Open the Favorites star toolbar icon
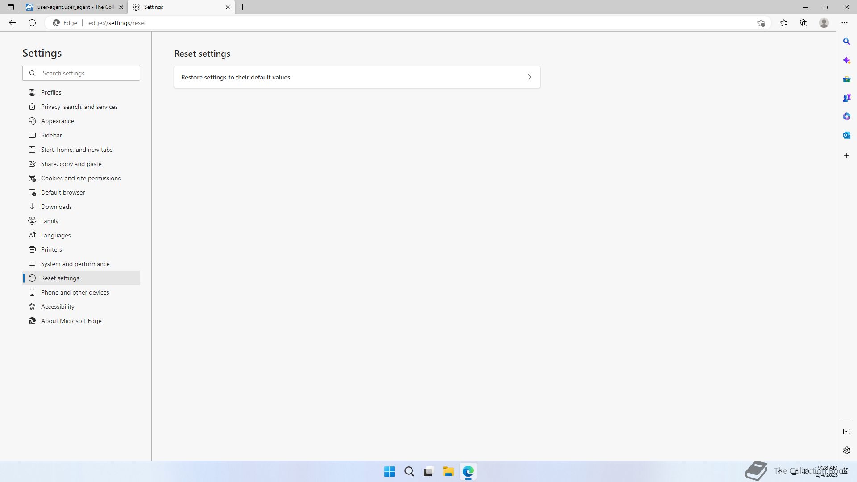The image size is (857, 482). (784, 23)
